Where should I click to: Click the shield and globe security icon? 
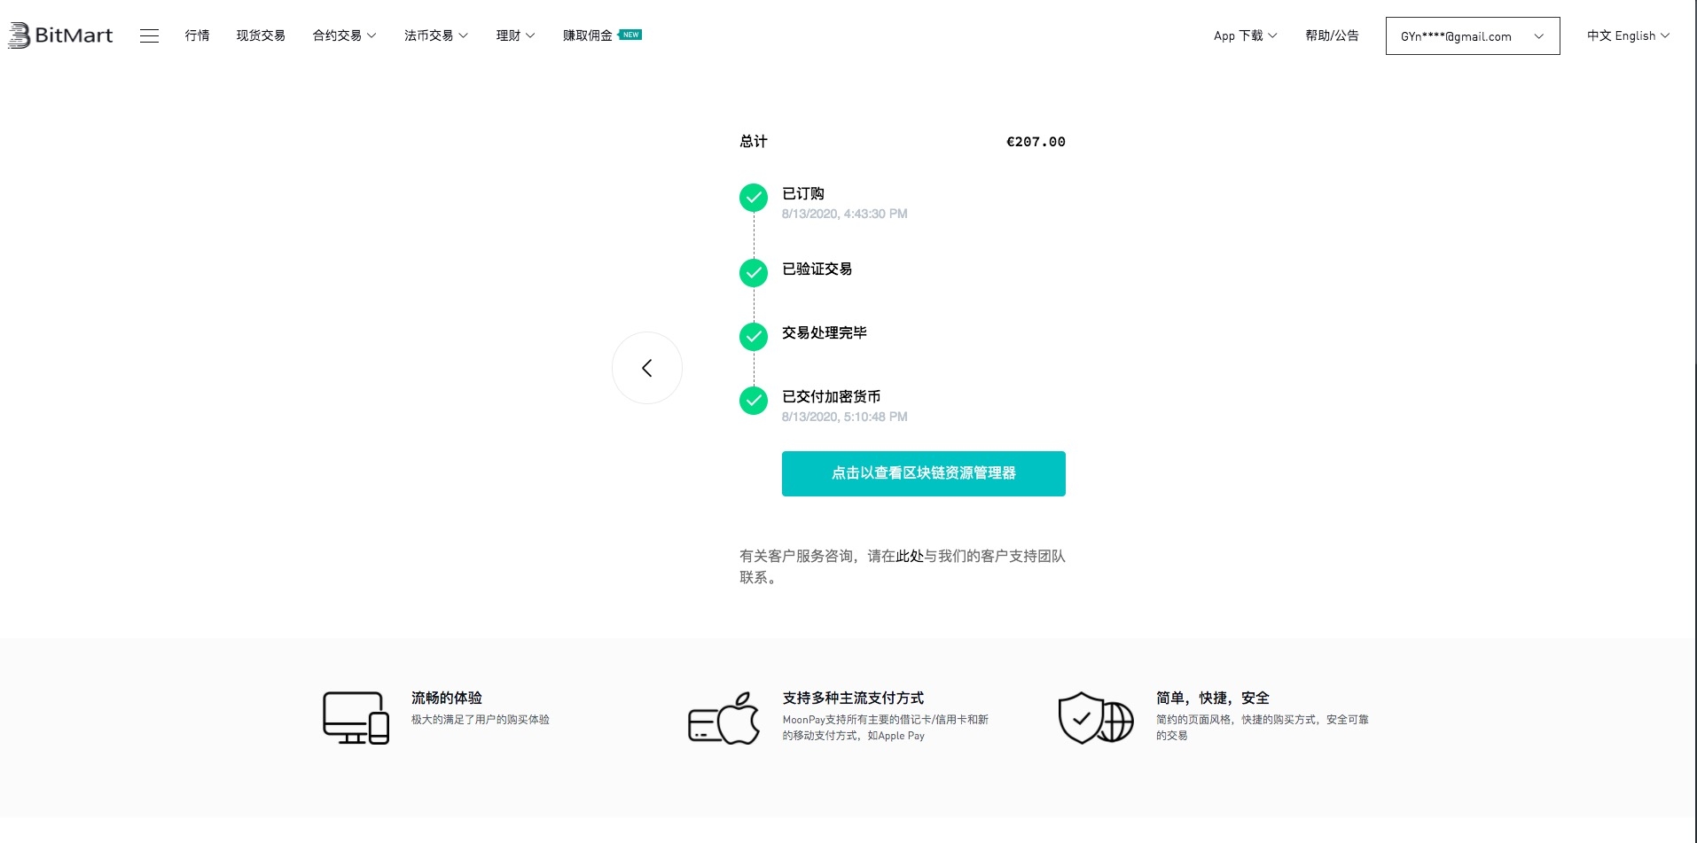1096,717
